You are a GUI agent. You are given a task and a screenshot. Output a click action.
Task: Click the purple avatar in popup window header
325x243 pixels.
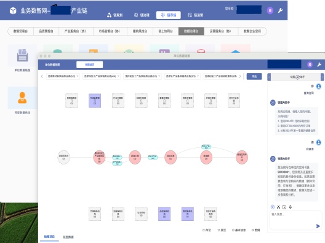pos(310,64)
